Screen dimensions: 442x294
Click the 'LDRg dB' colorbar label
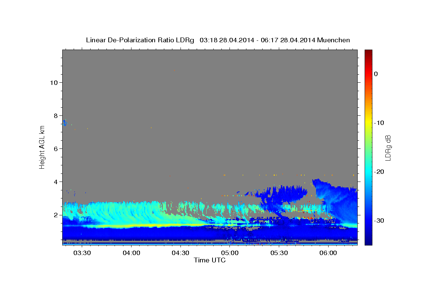click(x=387, y=147)
